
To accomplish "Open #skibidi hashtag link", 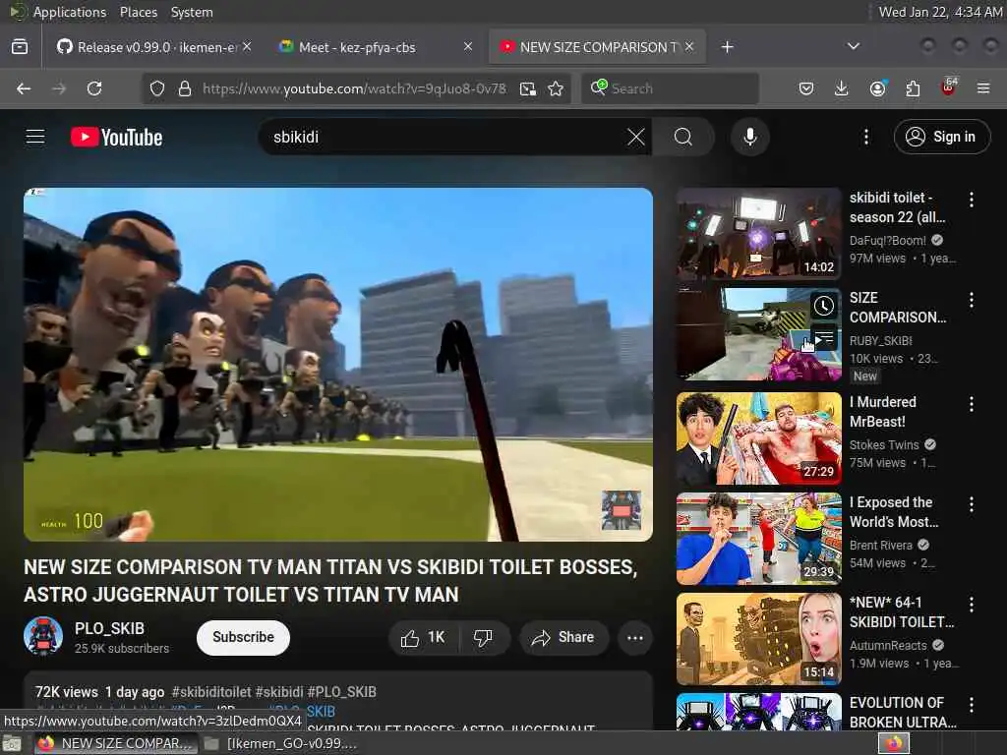I will tap(279, 692).
